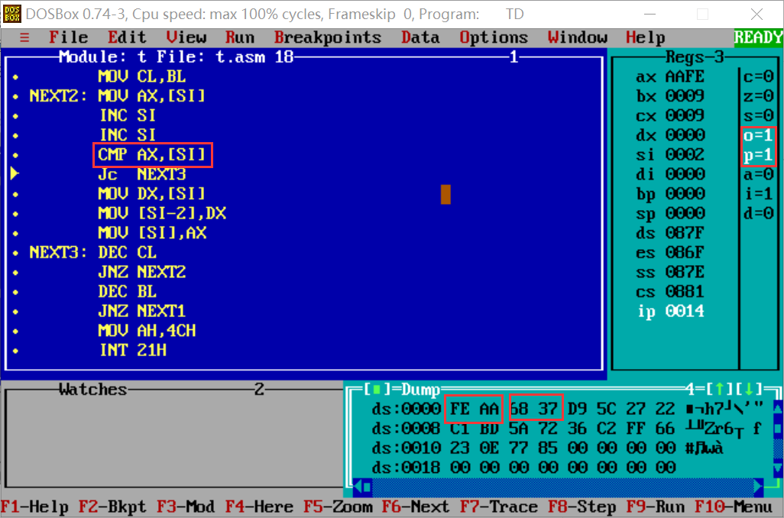Toggle breakpoint dot on NEXT2: MOV AX,[SI] line
784x518 pixels.
coord(15,96)
